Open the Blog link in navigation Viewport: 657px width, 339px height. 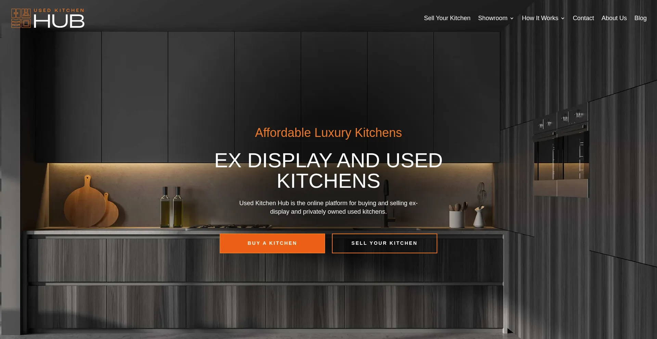click(640, 18)
